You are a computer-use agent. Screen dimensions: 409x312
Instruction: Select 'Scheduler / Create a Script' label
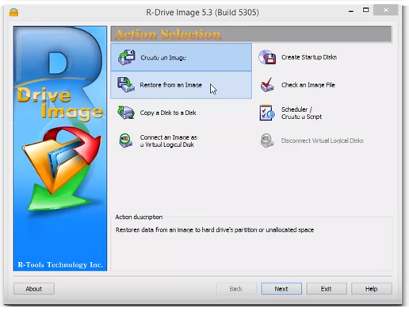[301, 113]
